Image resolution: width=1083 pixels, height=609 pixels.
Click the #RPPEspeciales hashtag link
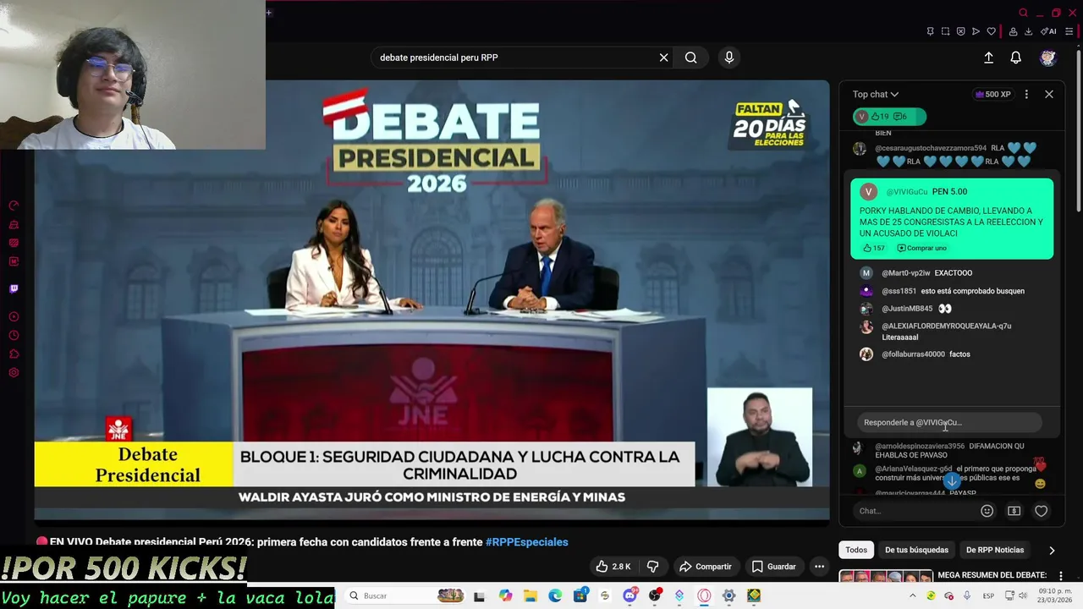526,542
